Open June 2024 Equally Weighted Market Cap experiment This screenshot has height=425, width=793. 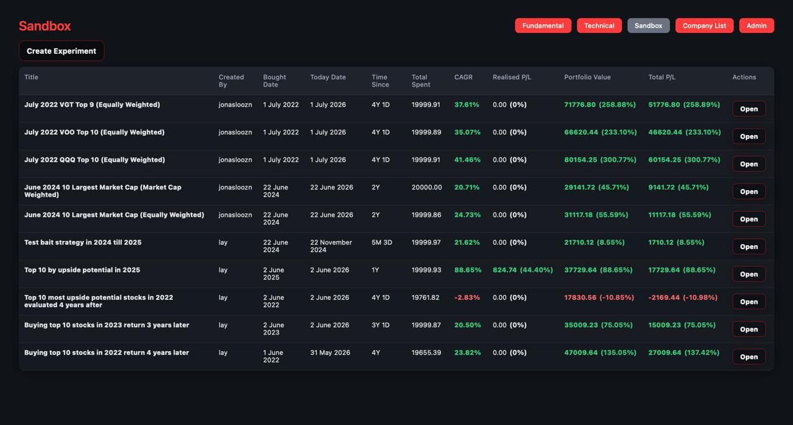coord(748,219)
